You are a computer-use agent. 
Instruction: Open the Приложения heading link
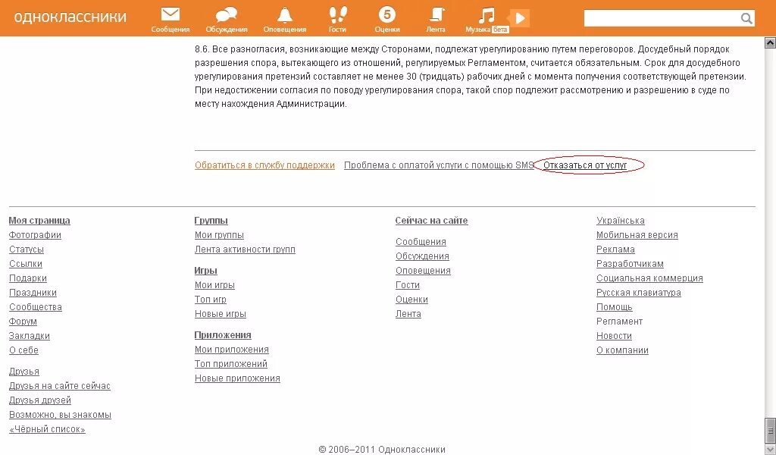click(x=223, y=334)
